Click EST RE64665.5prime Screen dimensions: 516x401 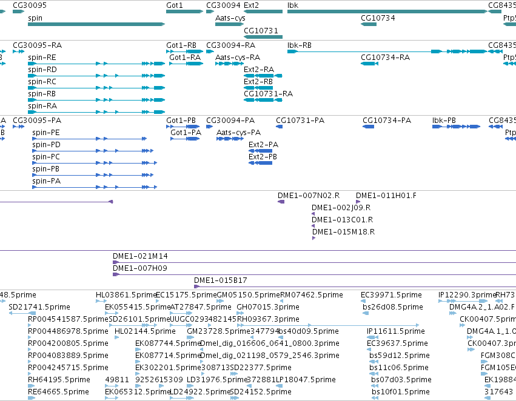point(32,398)
